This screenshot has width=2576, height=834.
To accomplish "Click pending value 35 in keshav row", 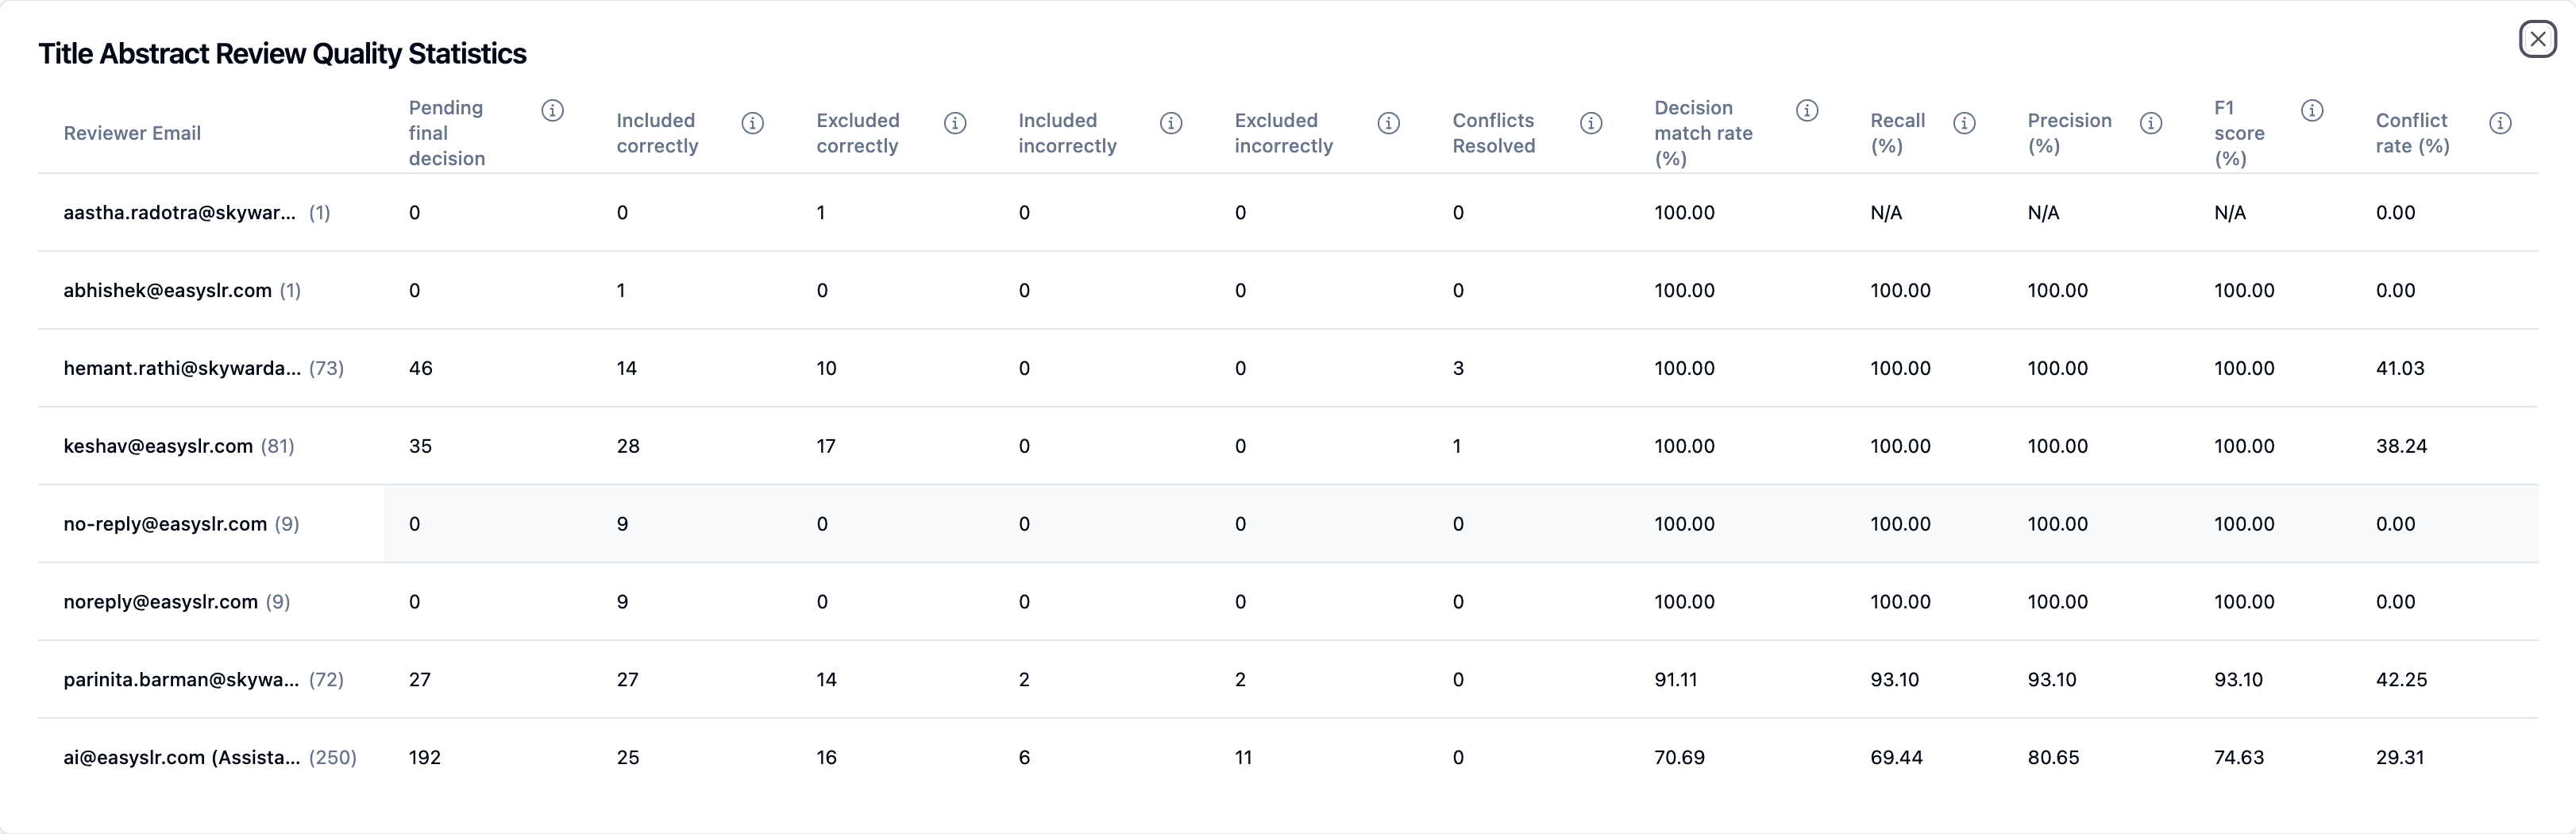I will click(x=420, y=446).
